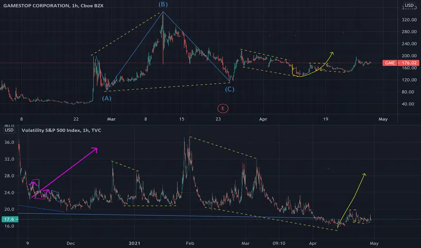
Task: Click the 24.0 value on Volatility axis
Action: 9,193
